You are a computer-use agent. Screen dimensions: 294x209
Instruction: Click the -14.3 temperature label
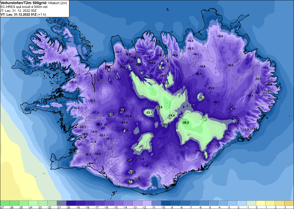pyautogui.click(x=190, y=41)
